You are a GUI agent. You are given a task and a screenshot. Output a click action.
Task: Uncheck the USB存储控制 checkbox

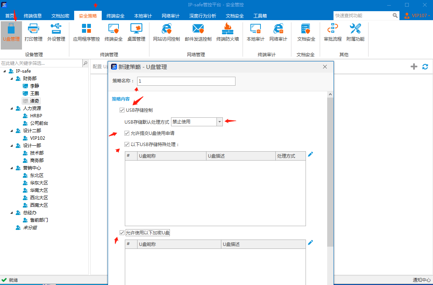pyautogui.click(x=122, y=110)
